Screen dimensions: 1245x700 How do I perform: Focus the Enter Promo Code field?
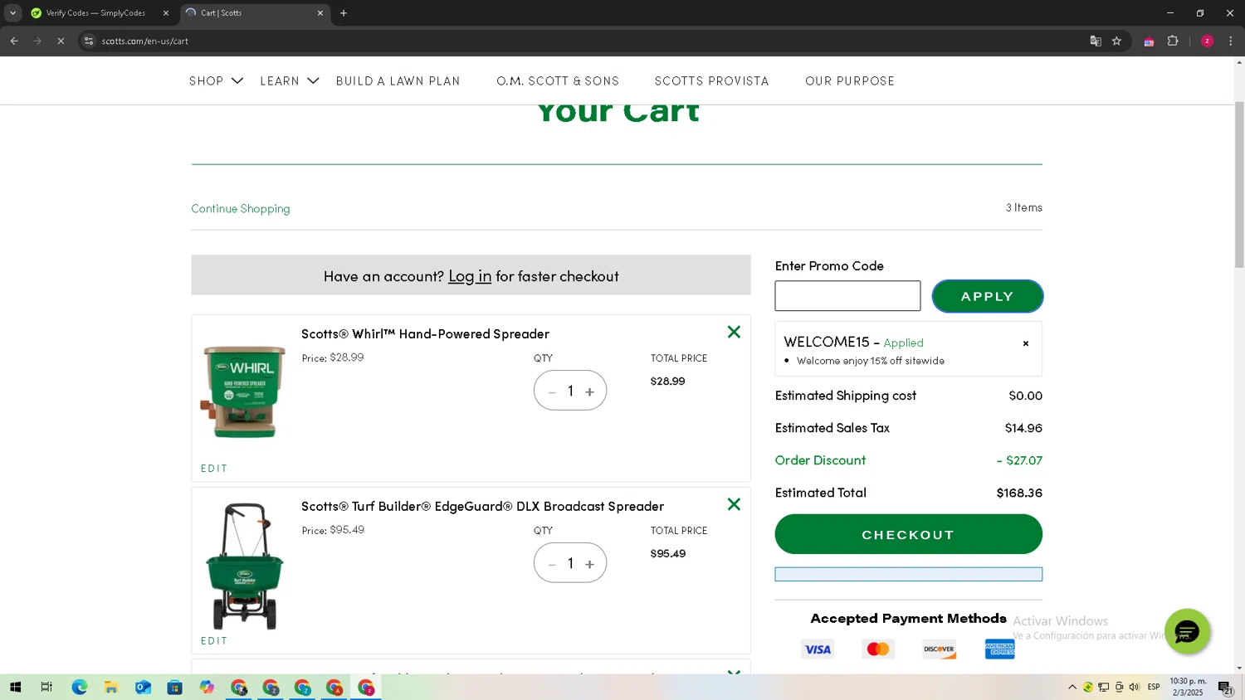[847, 296]
